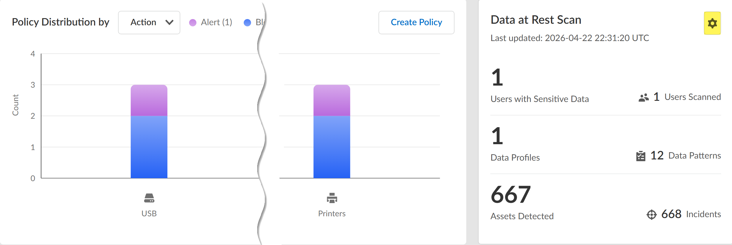Toggle the blue Block legend dot

(x=248, y=23)
